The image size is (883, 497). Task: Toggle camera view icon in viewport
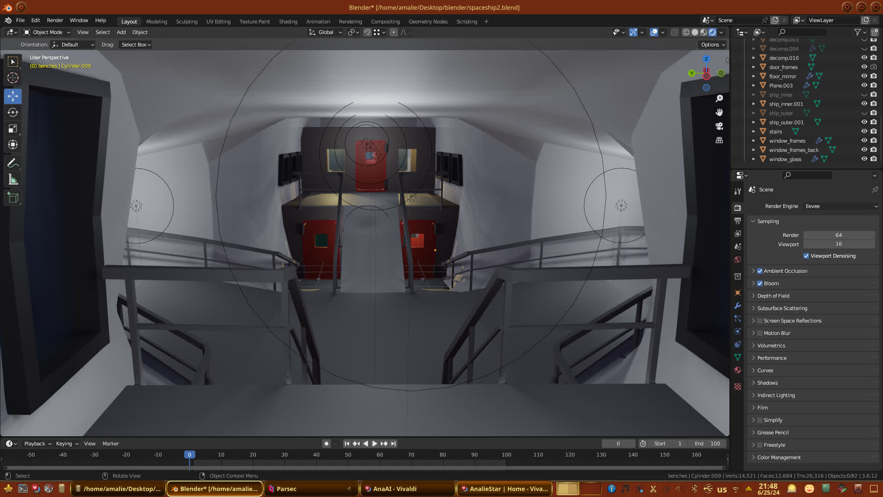719,126
